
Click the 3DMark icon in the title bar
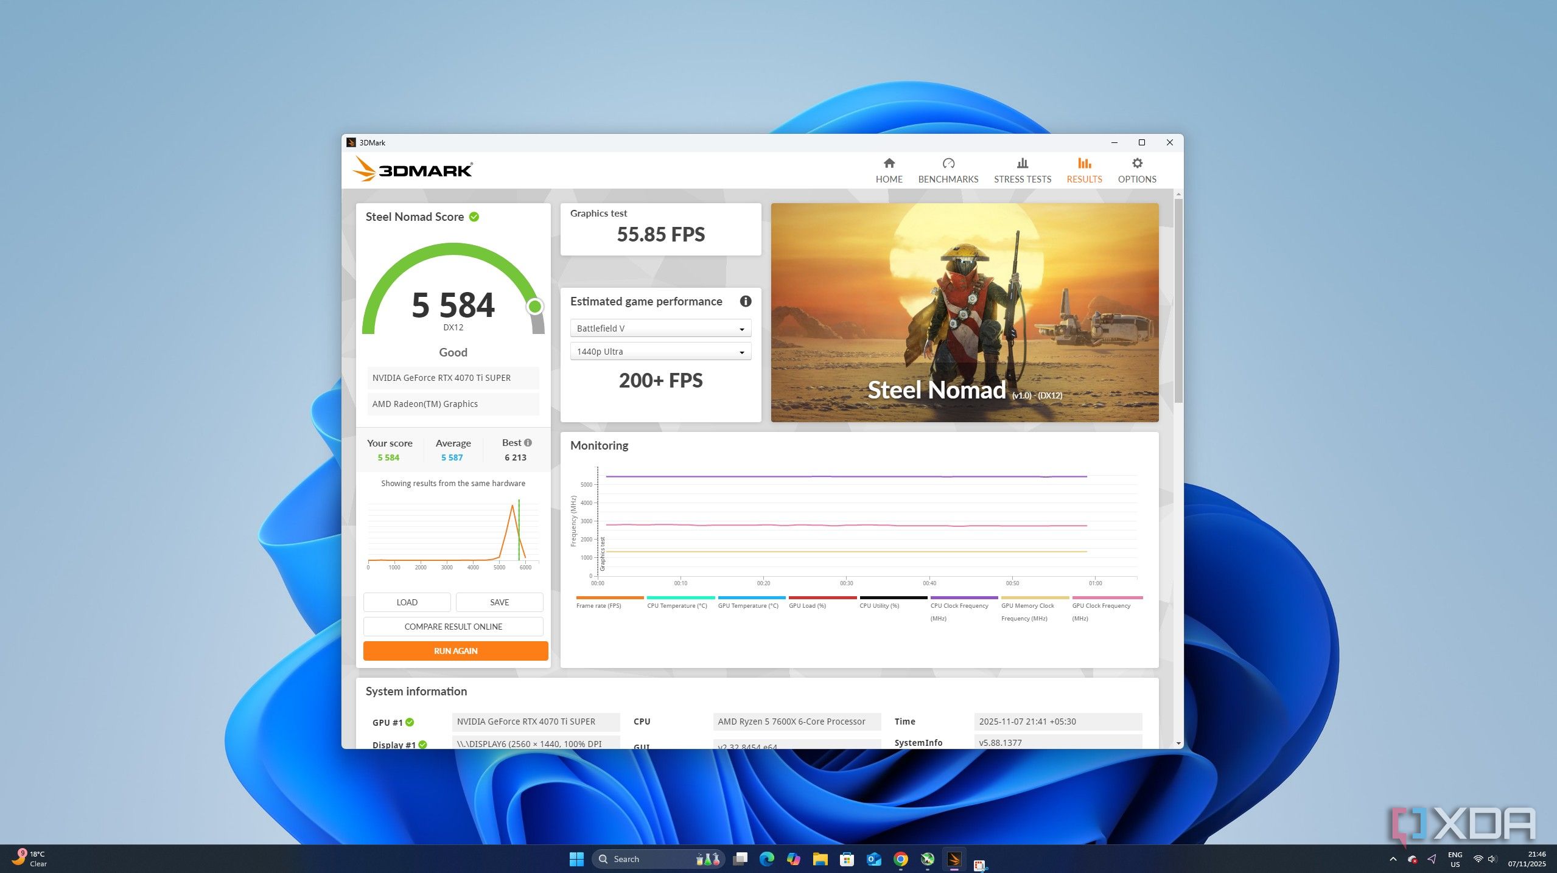point(351,142)
